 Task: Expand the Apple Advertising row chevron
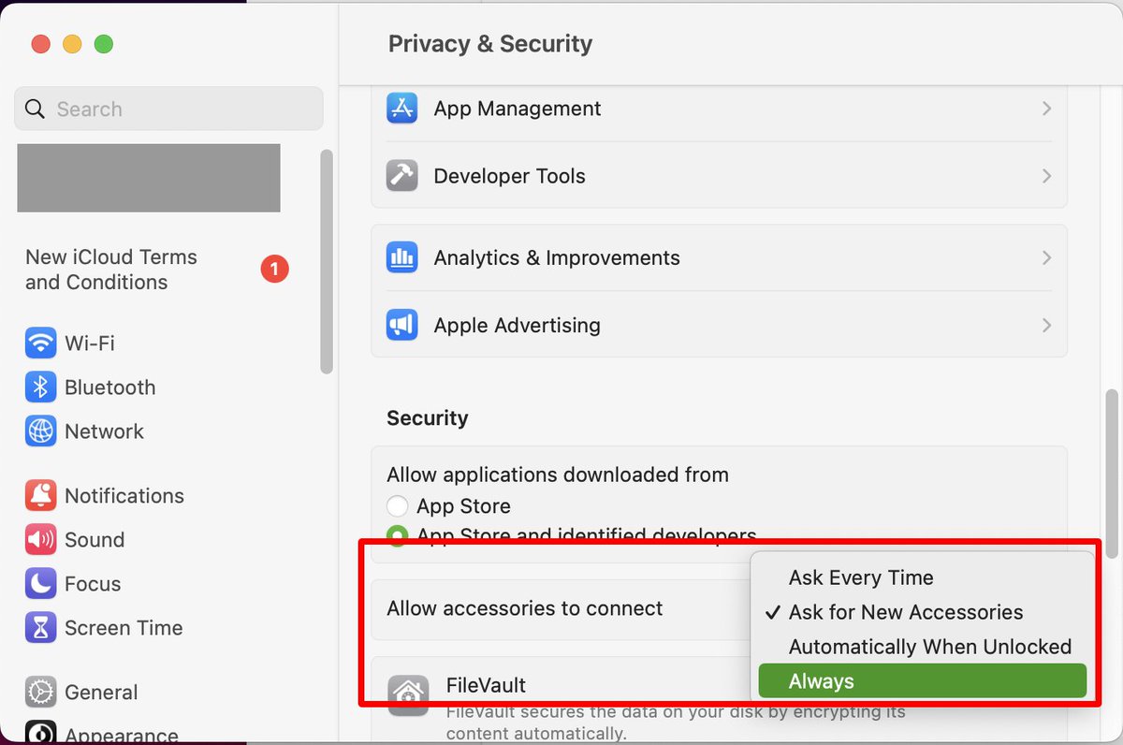click(x=1046, y=325)
